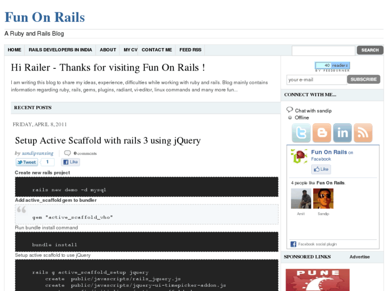Focus the your e-mail input field
Screen dimensions: 388x291
[x=316, y=80]
